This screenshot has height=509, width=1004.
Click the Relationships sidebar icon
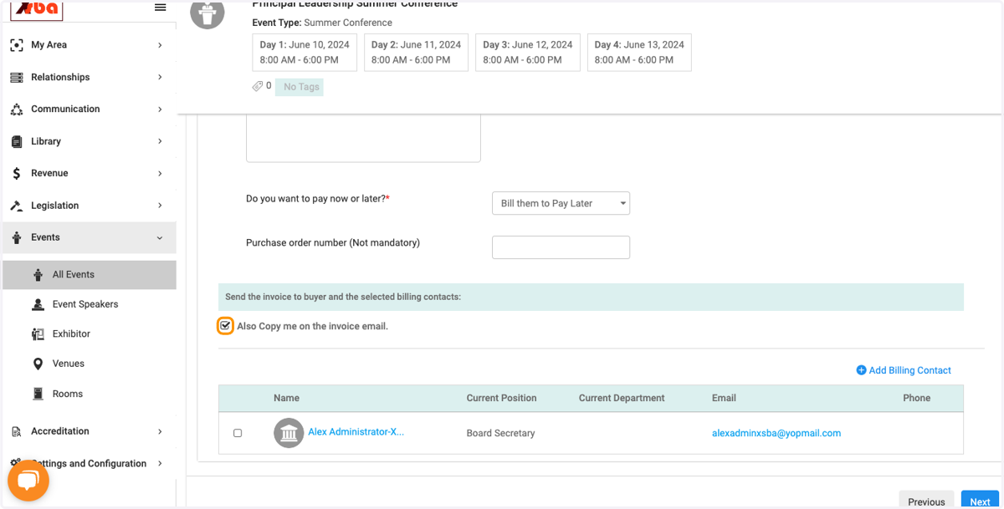point(17,77)
